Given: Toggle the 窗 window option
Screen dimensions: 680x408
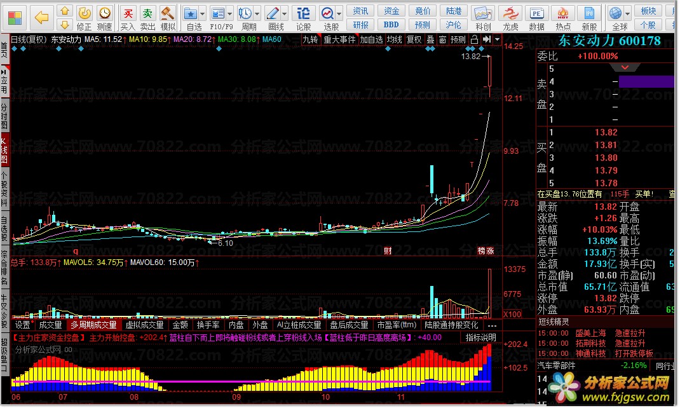Looking at the screenshot, I should click(x=442, y=40).
